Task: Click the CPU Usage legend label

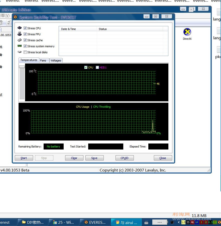Action: click(x=83, y=107)
